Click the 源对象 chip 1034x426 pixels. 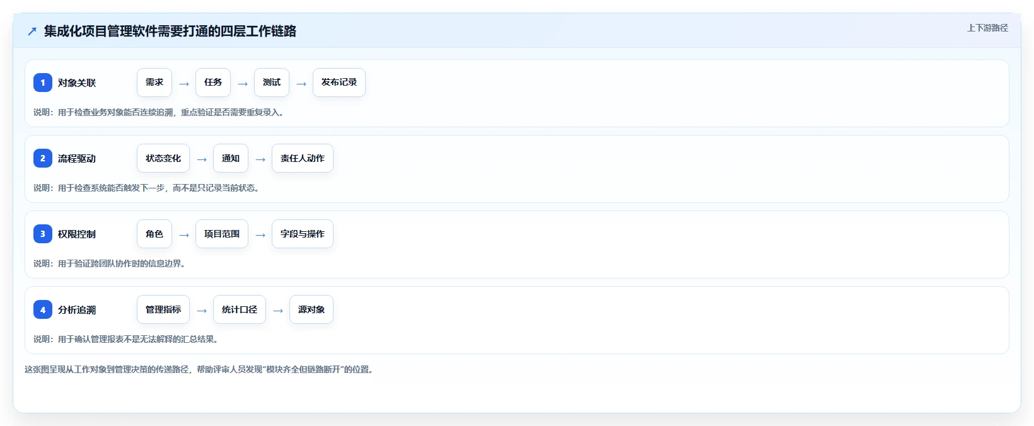(311, 309)
